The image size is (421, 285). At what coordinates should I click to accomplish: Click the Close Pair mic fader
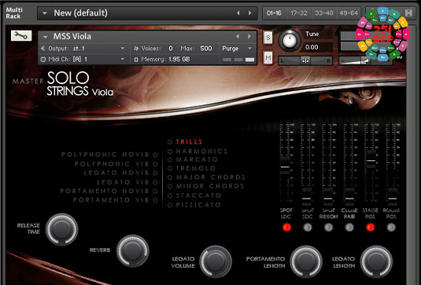(349, 198)
